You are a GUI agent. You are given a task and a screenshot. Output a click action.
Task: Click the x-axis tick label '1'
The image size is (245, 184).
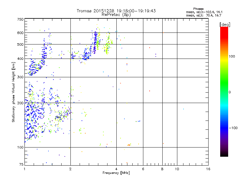[24, 169]
